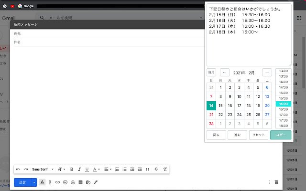Open the send options arrow
This screenshot has height=191, width=306.
[x=34, y=182]
